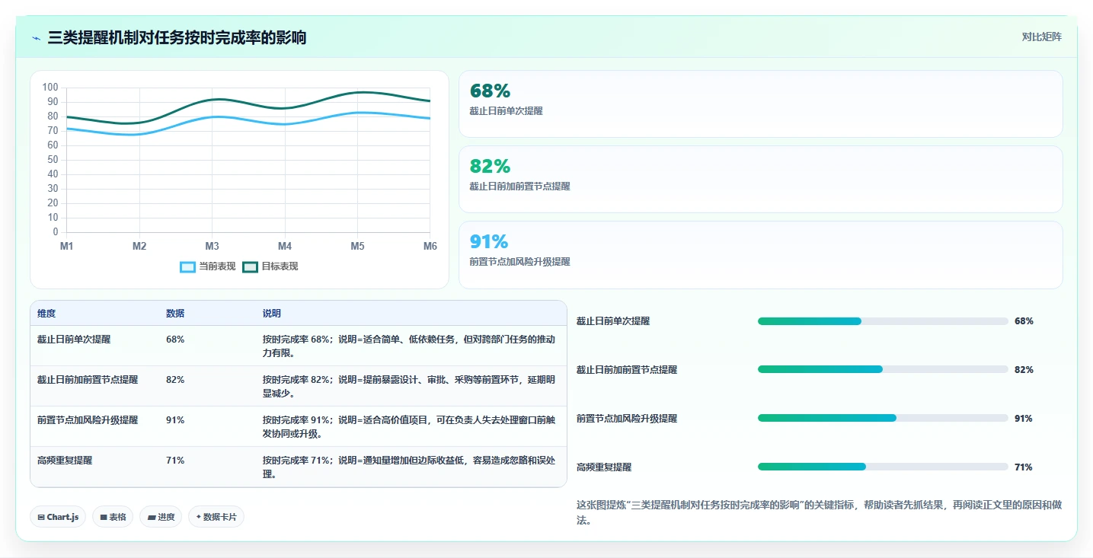
Task: Toggle the 当前表现 legend swatch
Action: click(187, 266)
